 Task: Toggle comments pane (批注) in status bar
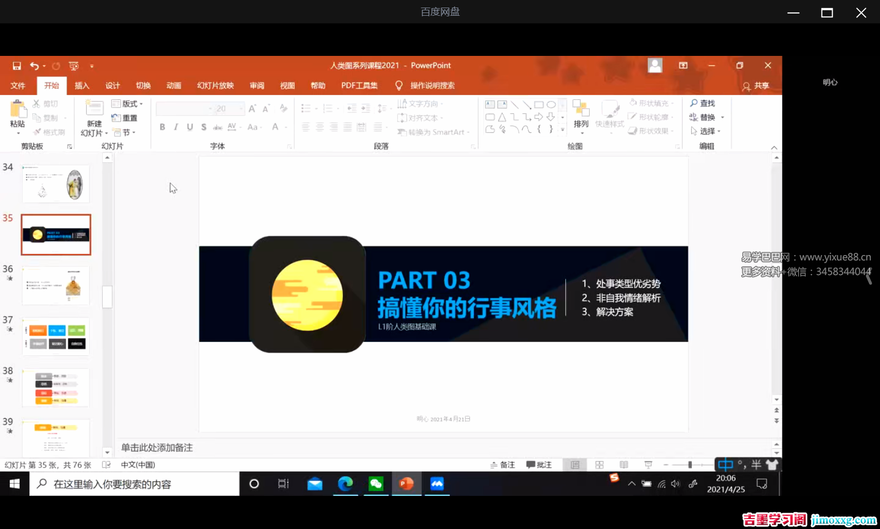pyautogui.click(x=539, y=465)
